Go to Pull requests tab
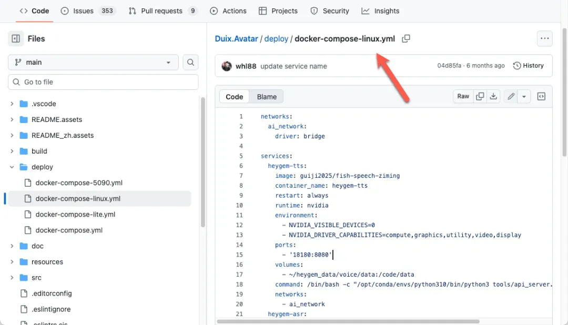Viewport: 568px width, 325px height. point(163,11)
